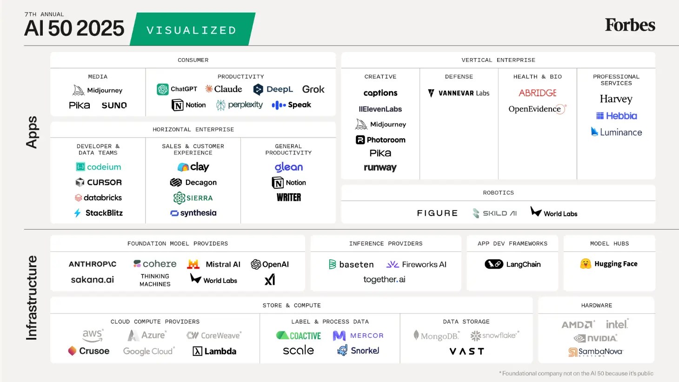Viewport: 679px width, 382px height.
Task: Click the StackBlitz lightning bolt icon
Action: point(78,213)
